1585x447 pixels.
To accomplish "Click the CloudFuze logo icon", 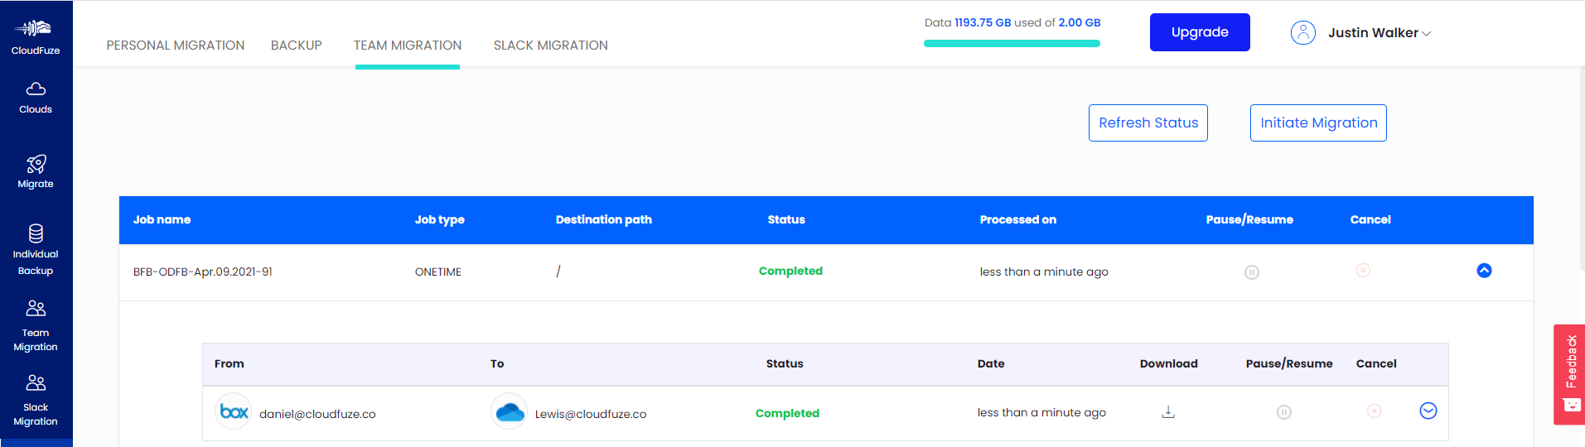I will tap(36, 29).
